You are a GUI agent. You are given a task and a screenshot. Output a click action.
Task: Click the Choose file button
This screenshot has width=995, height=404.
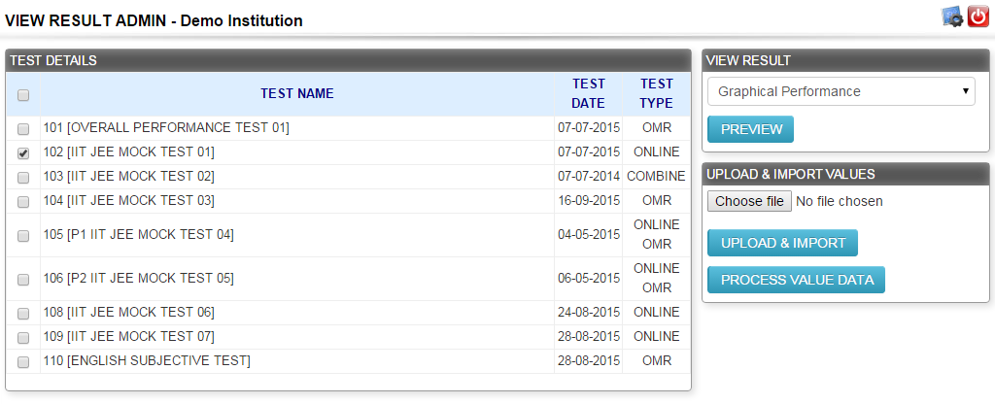click(x=749, y=202)
